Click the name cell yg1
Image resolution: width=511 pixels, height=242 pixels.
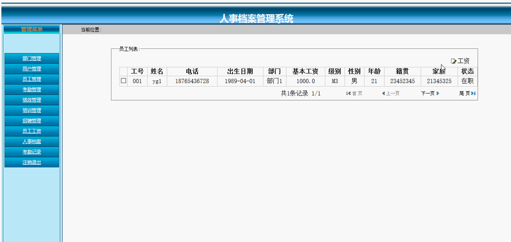(157, 81)
